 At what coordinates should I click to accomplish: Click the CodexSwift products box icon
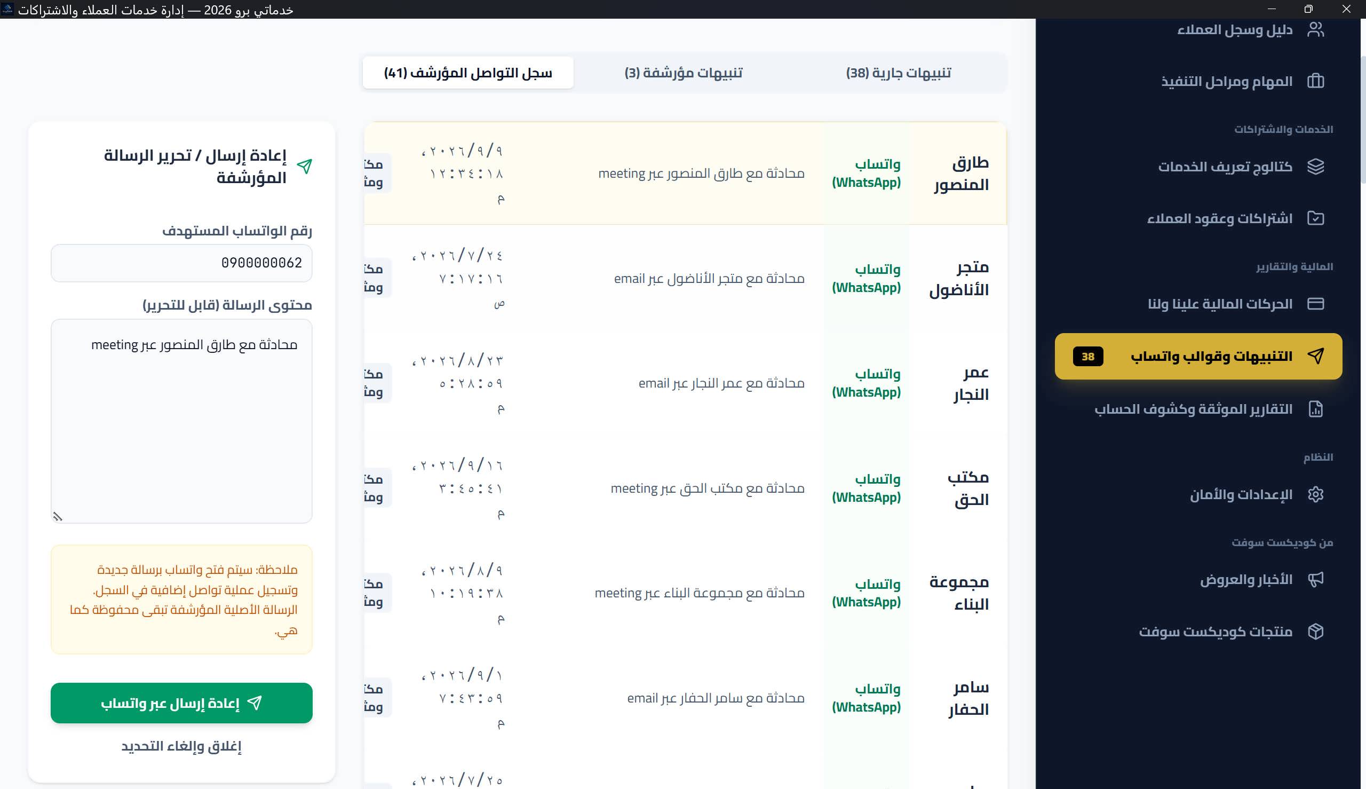1316,632
